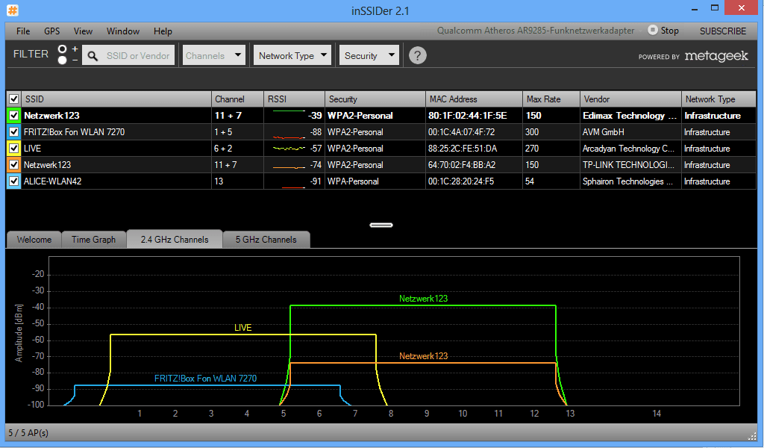
Task: Click the Stop button label
Action: click(x=669, y=31)
